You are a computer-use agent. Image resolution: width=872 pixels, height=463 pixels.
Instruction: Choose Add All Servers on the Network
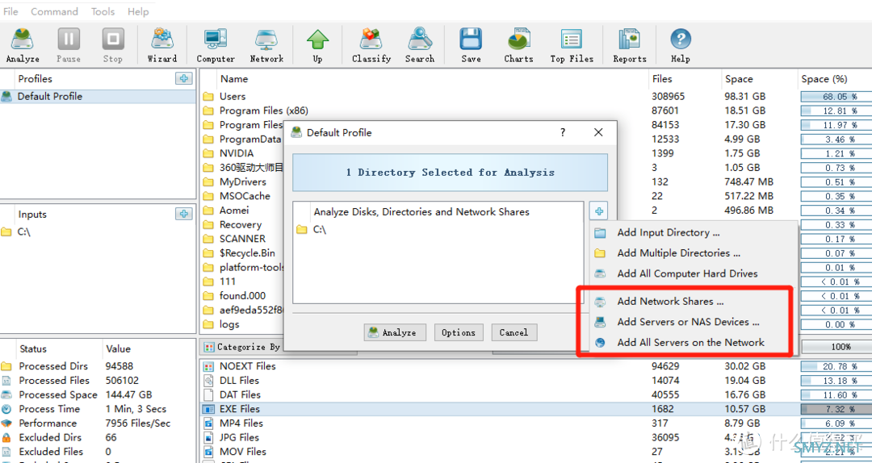click(x=694, y=342)
